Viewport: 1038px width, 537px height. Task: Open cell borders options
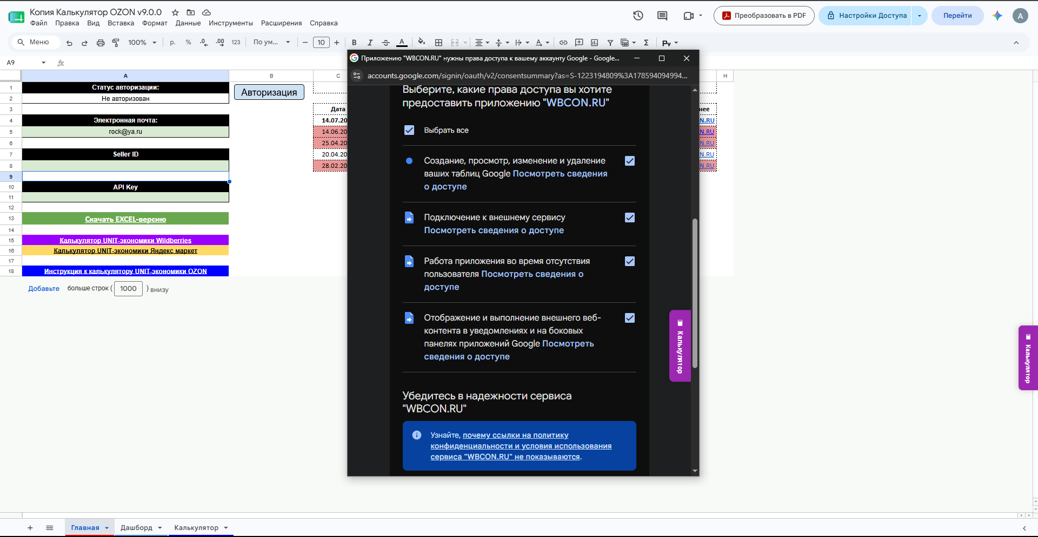438,43
